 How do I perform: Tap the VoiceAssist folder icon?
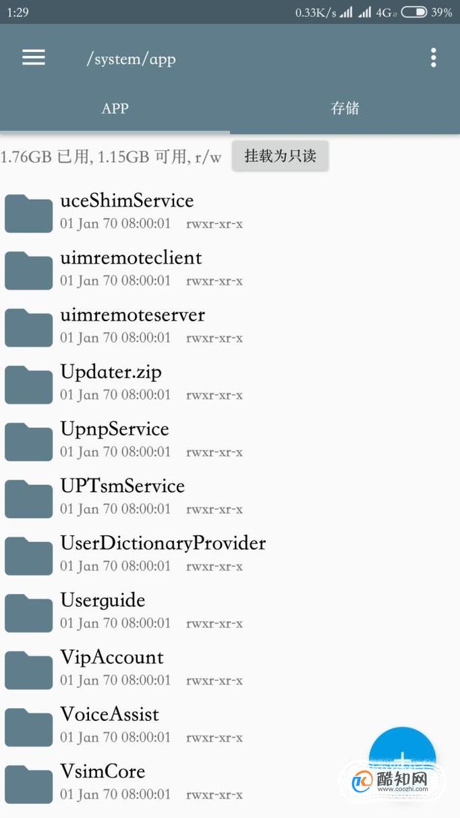tap(28, 726)
